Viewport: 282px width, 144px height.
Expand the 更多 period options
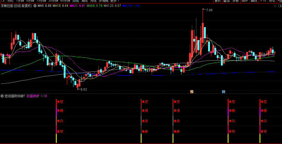[x=115, y=1]
